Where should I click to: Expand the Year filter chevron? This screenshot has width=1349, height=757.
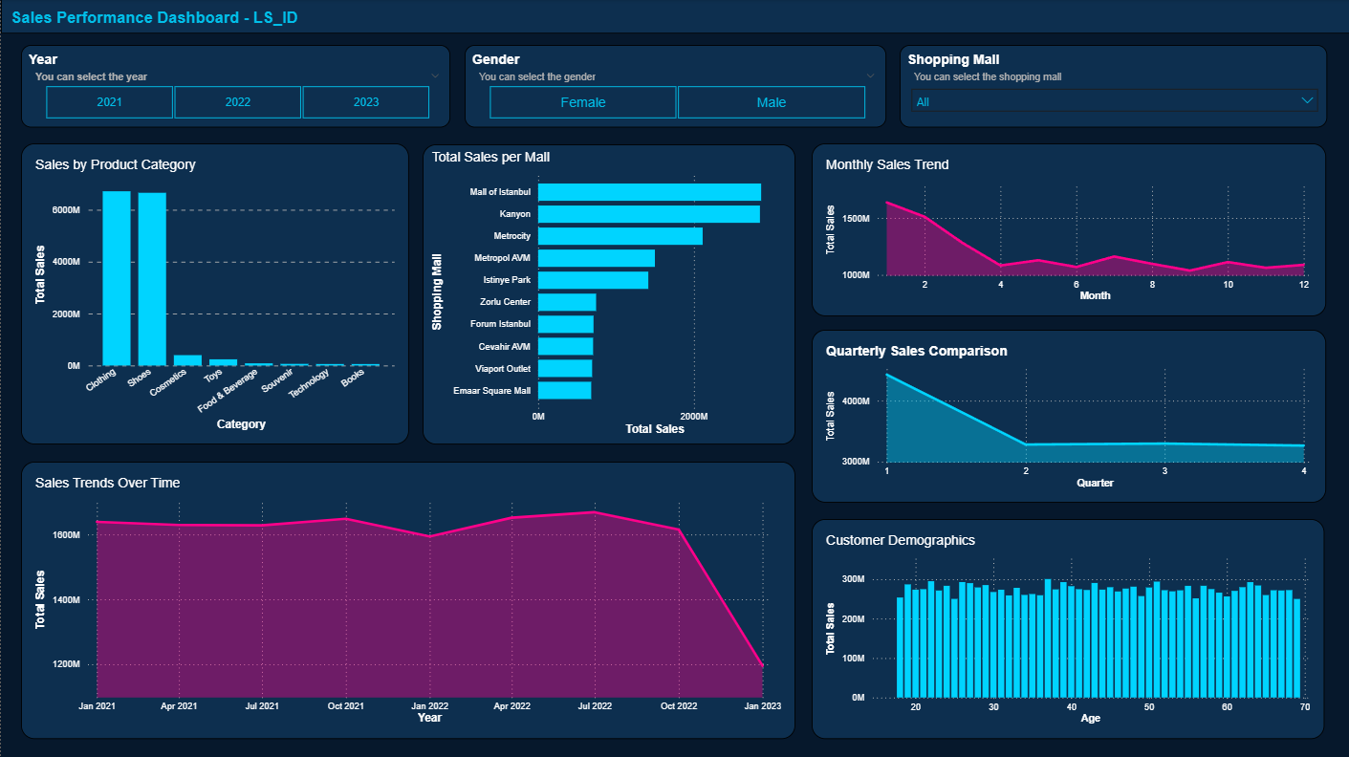pos(435,75)
